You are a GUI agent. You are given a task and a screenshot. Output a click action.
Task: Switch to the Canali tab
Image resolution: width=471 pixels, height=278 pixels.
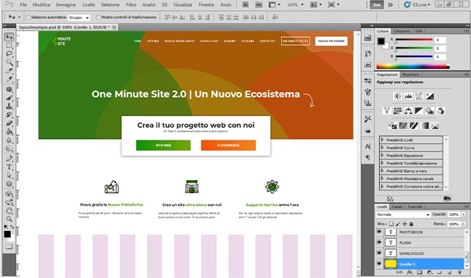(x=397, y=206)
